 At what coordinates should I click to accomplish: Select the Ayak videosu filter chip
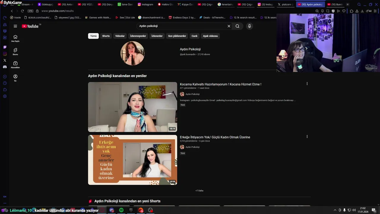tap(210, 36)
